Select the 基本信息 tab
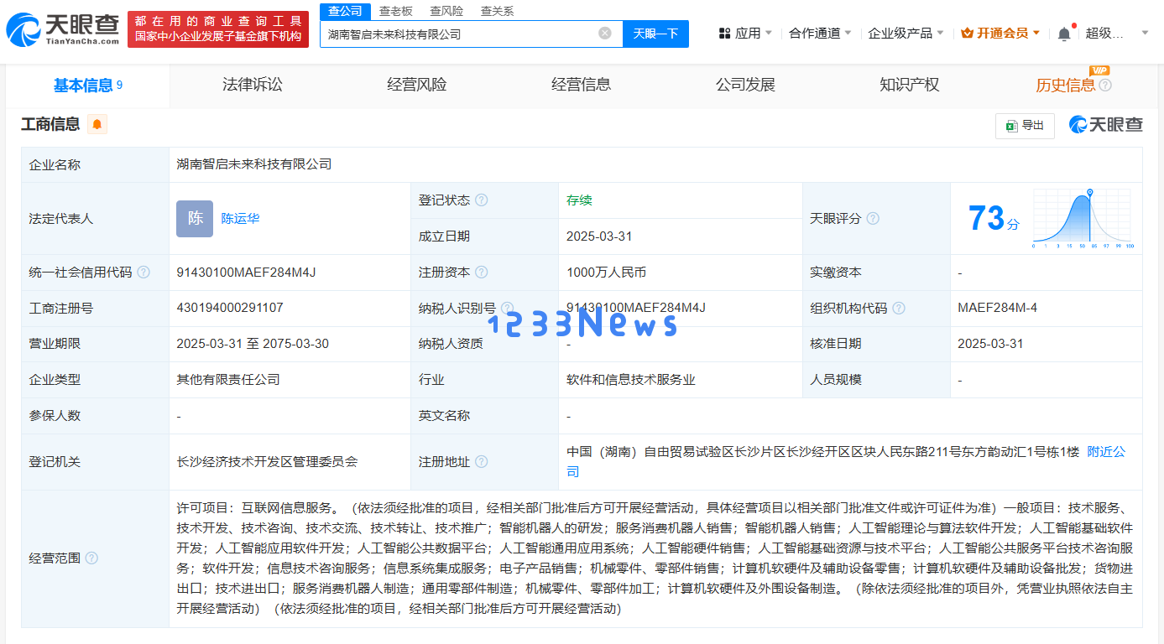This screenshot has width=1164, height=644. click(88, 85)
